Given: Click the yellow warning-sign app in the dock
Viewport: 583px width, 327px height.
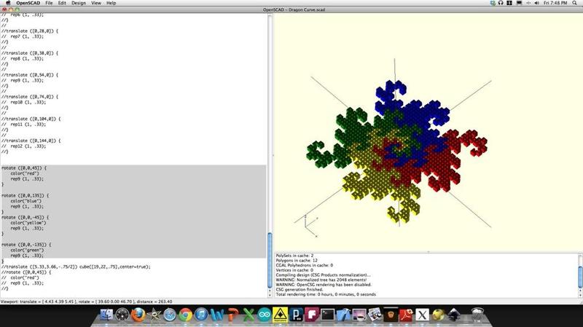Looking at the screenshot, I should coord(280,315).
